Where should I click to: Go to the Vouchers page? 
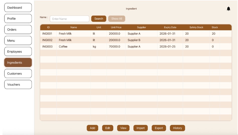click(18, 85)
